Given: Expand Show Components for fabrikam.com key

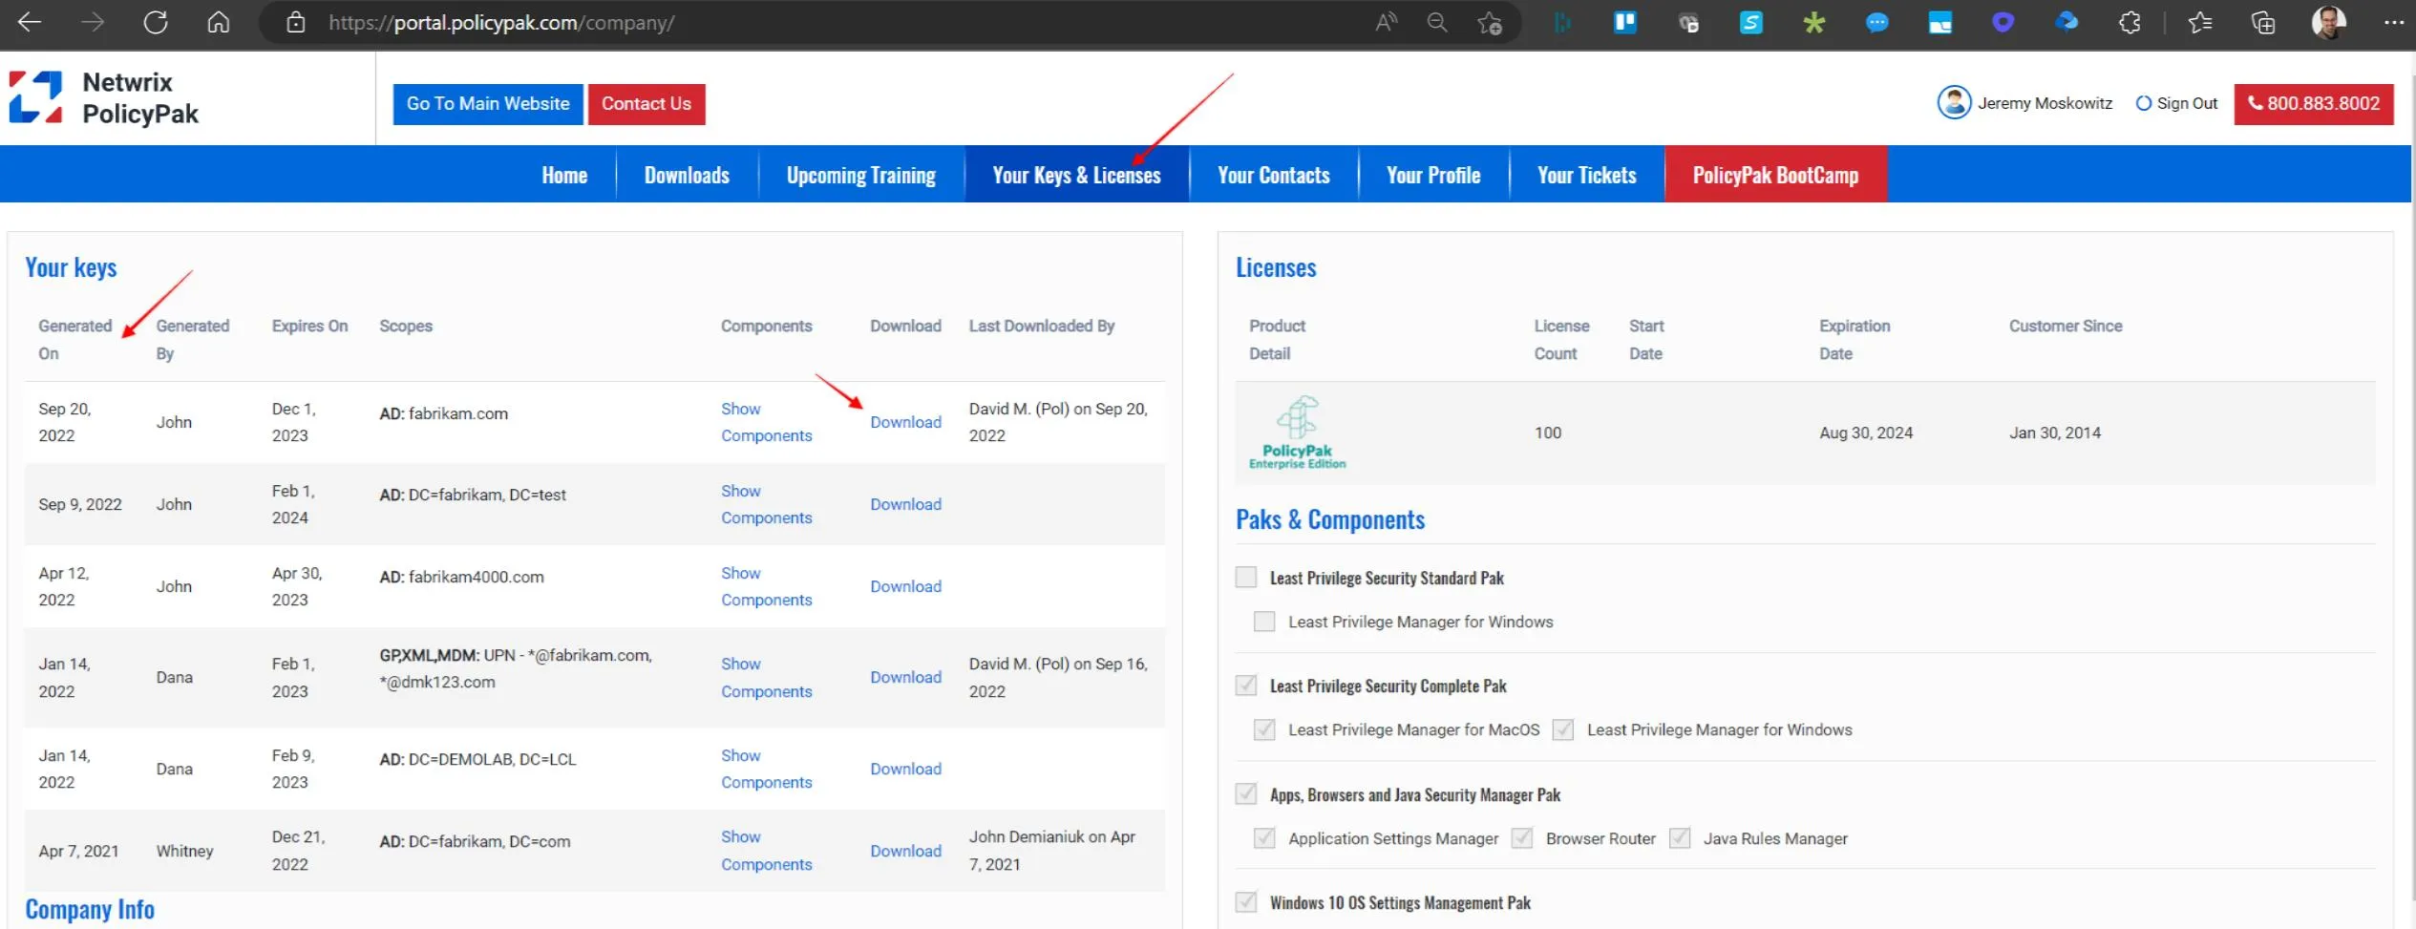Looking at the screenshot, I should (766, 422).
